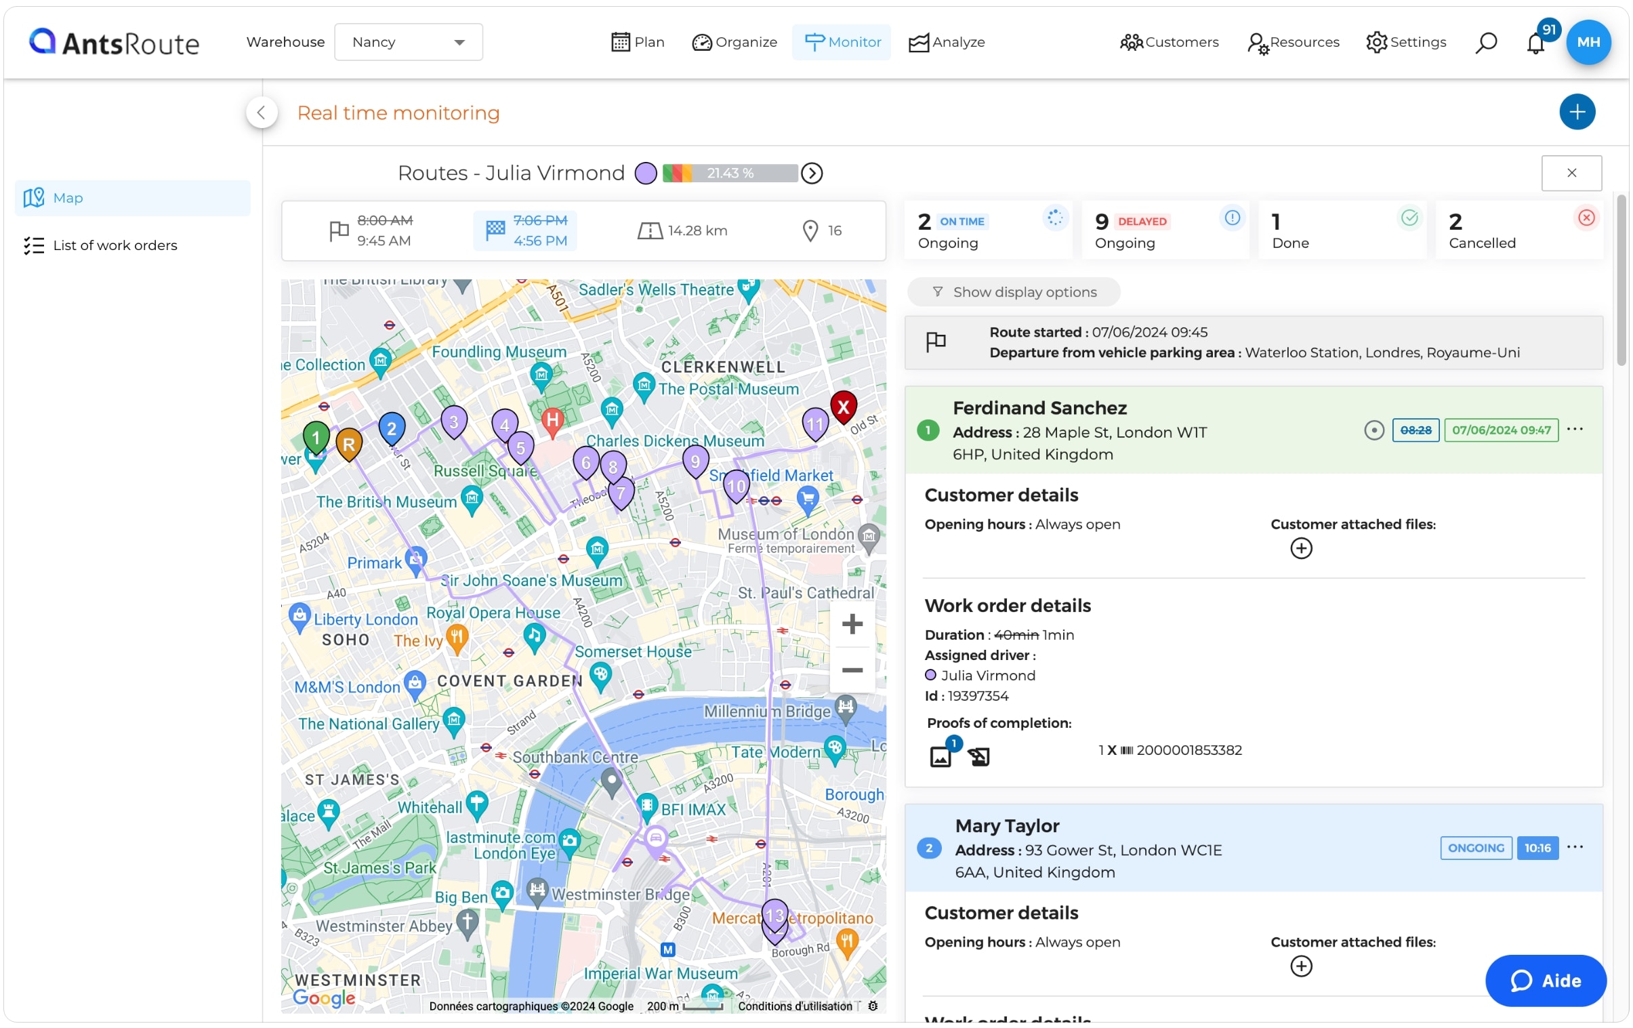Switch to the Plan tab
This screenshot has height=1028, width=1633.
[x=638, y=42]
